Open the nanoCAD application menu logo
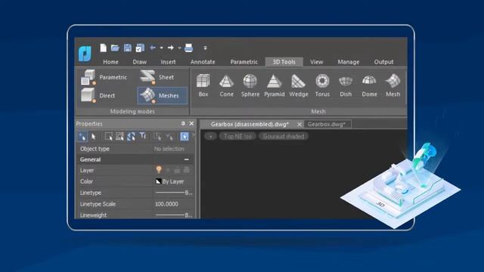Viewport: 484px width, 272px height. [85, 53]
